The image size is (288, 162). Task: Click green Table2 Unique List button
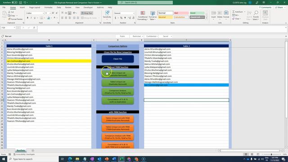[x=118, y=83]
